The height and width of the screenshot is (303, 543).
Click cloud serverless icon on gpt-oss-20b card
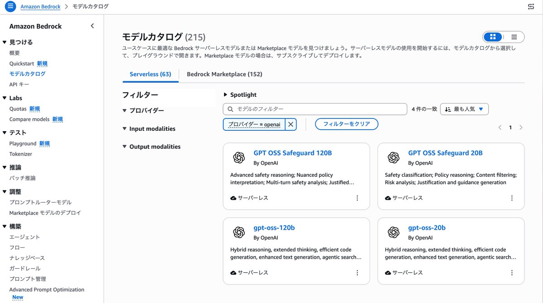(388, 273)
